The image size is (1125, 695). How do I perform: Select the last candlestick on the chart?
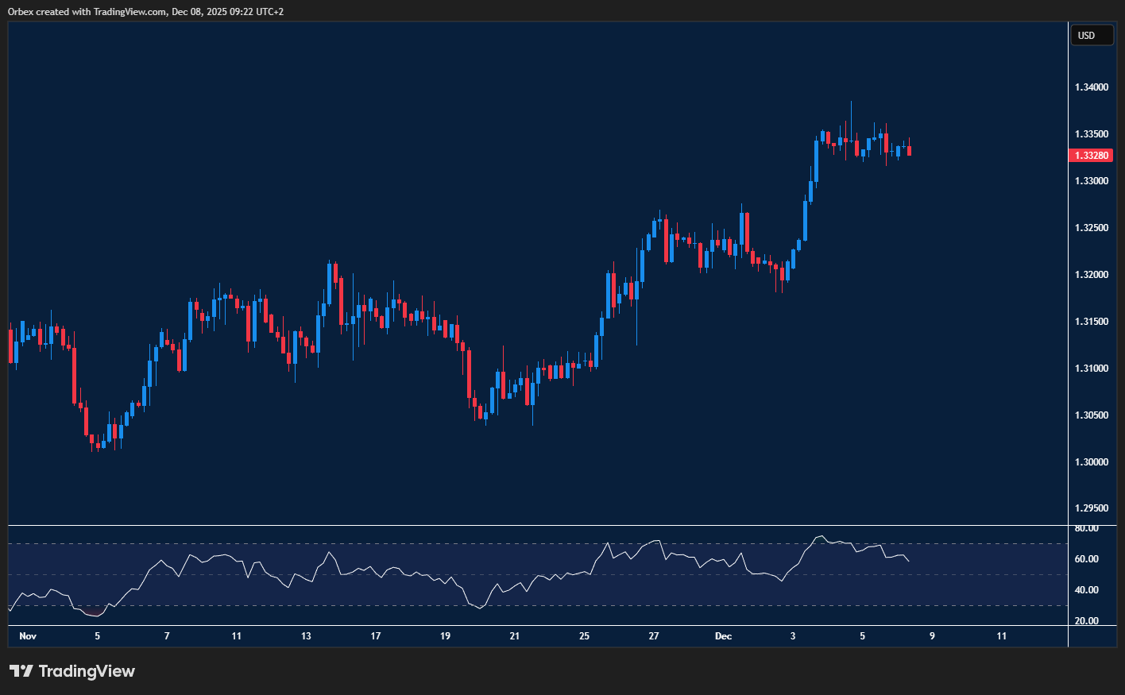pyautogui.click(x=908, y=149)
